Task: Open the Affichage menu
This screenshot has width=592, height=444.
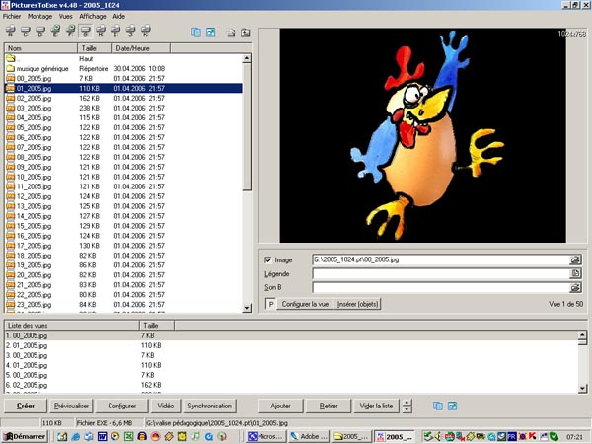Action: [93, 16]
